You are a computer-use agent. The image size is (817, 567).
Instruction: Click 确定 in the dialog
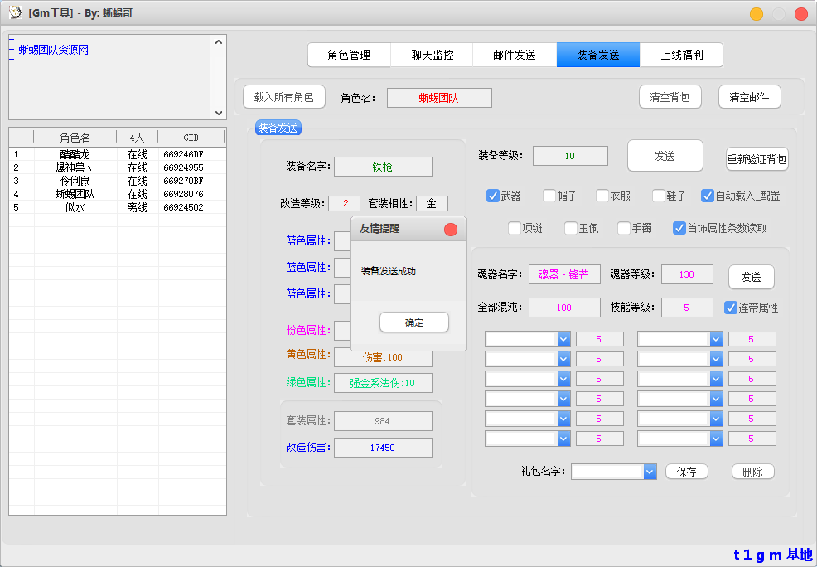tap(414, 322)
